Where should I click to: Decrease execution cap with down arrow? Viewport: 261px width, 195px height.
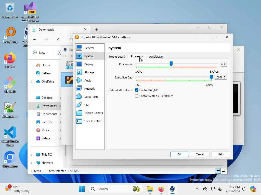(x=225, y=78)
